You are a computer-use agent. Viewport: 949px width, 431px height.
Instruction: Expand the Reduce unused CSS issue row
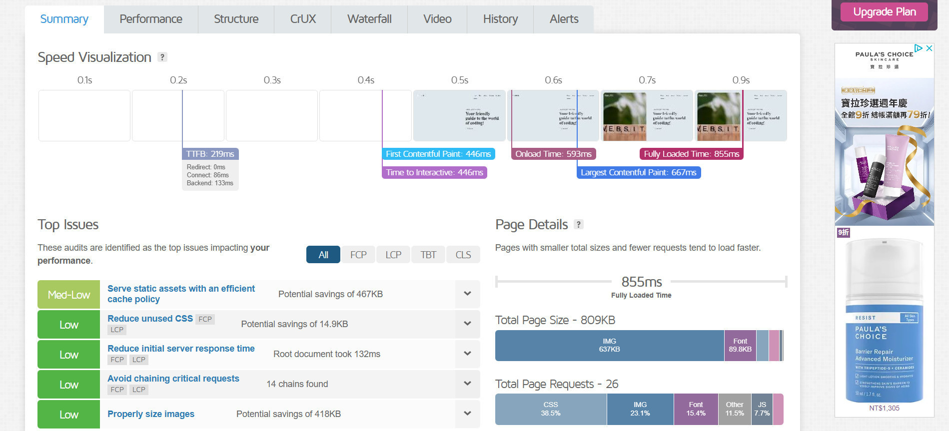pyautogui.click(x=467, y=324)
